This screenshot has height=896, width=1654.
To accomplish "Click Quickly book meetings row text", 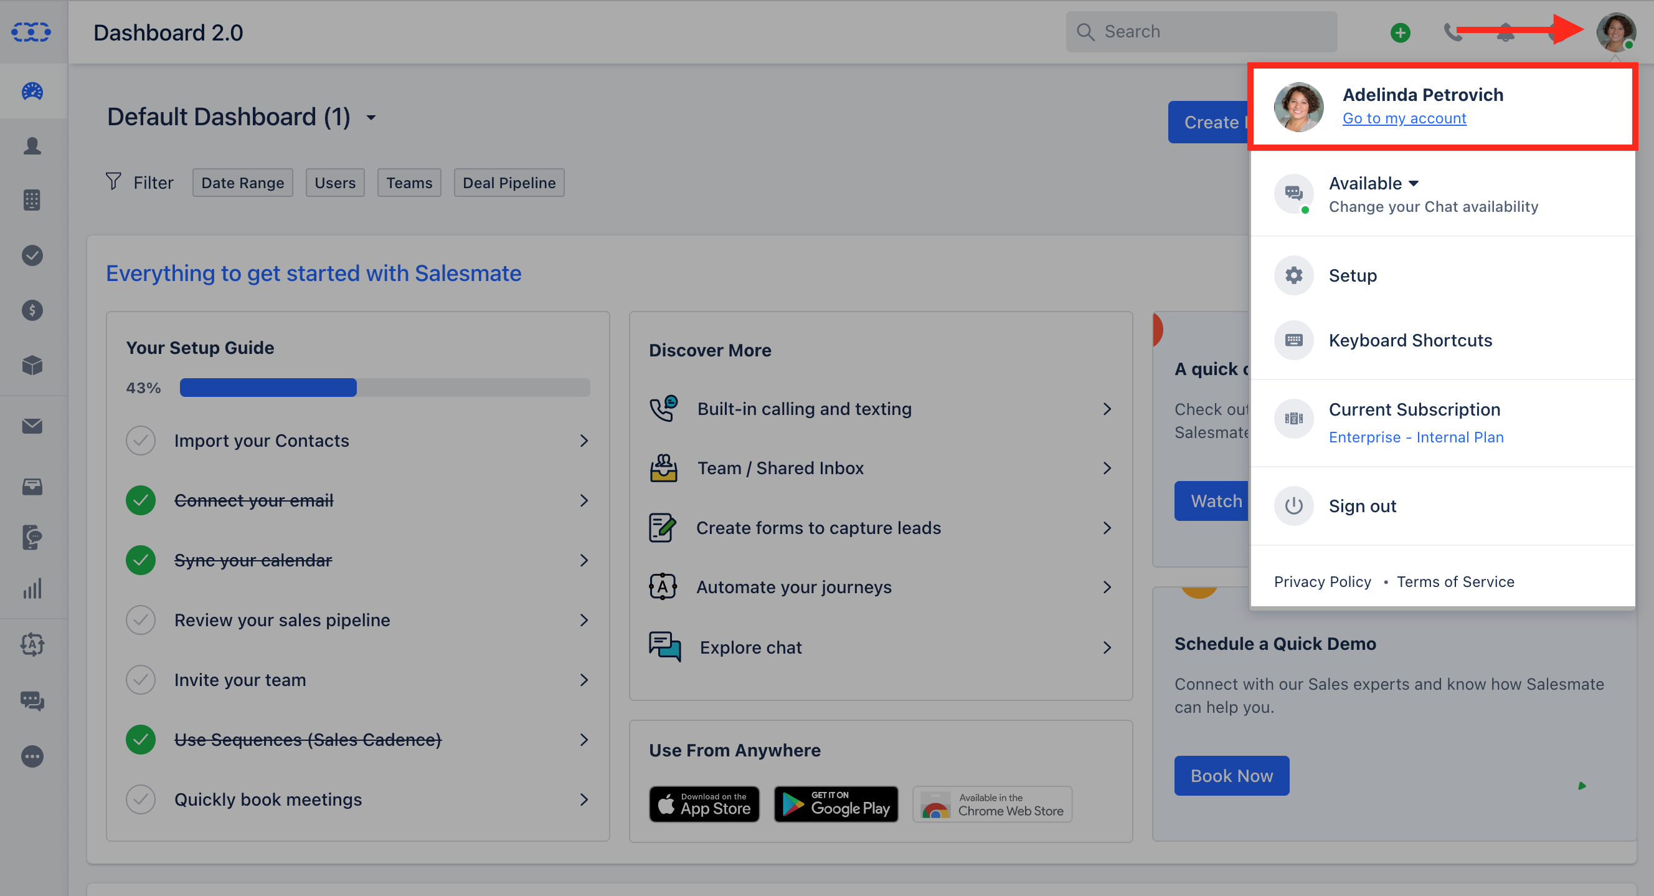I will [x=268, y=799].
